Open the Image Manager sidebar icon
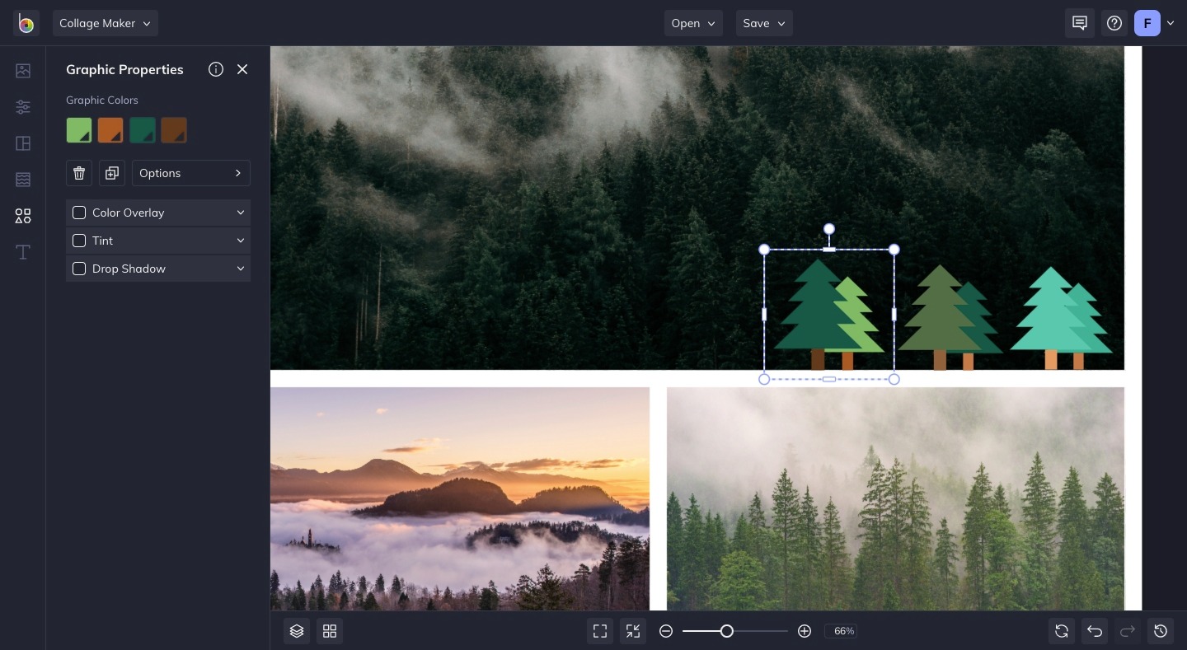1187x650 pixels. click(23, 71)
